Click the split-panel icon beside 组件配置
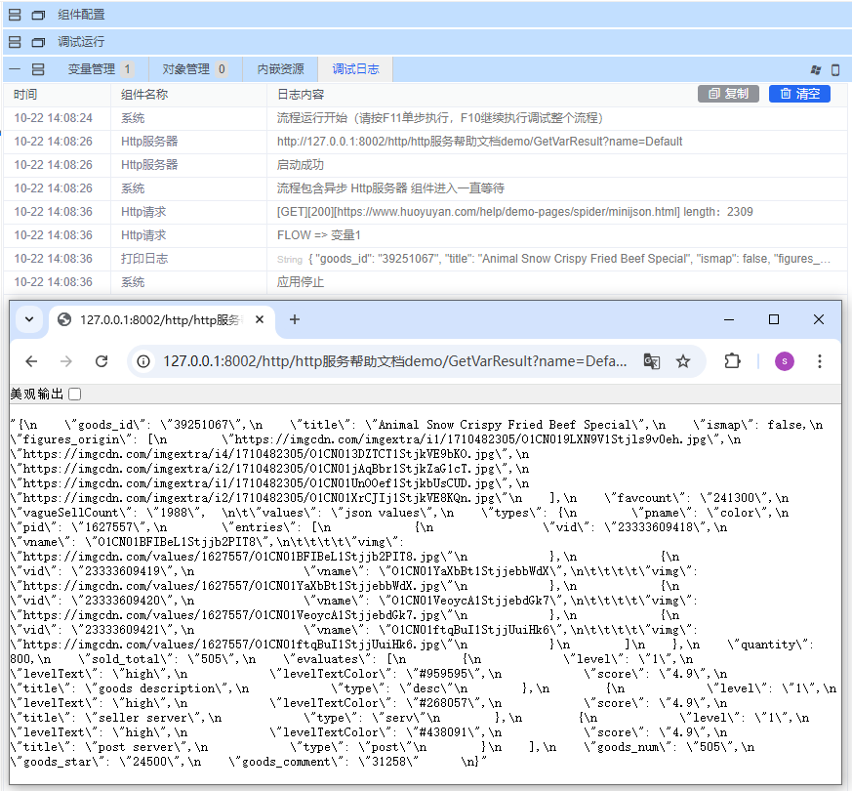The width and height of the screenshot is (852, 791). pyautogui.click(x=15, y=15)
